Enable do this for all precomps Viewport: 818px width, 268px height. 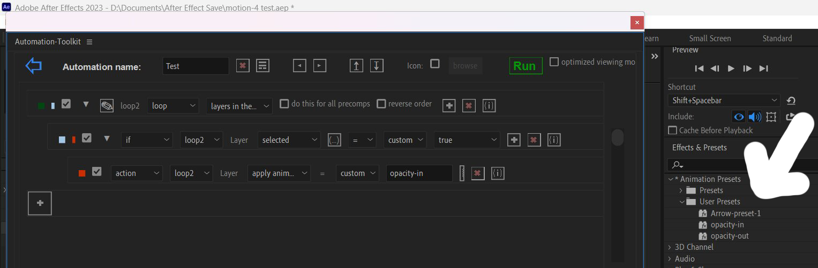[284, 104]
